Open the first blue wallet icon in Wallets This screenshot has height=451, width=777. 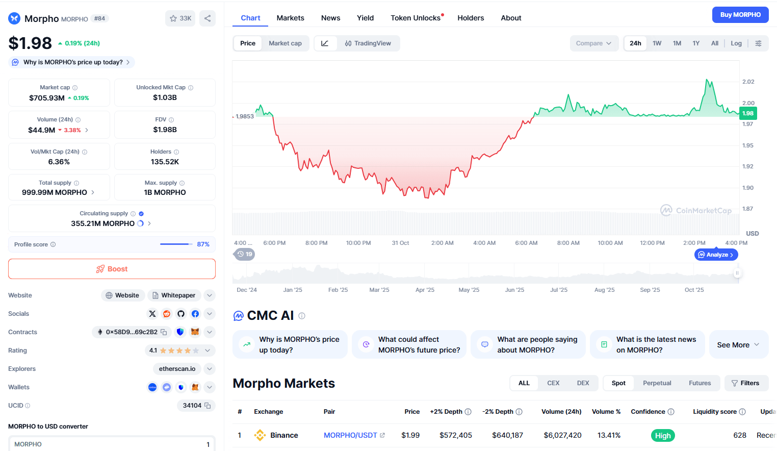coord(152,387)
